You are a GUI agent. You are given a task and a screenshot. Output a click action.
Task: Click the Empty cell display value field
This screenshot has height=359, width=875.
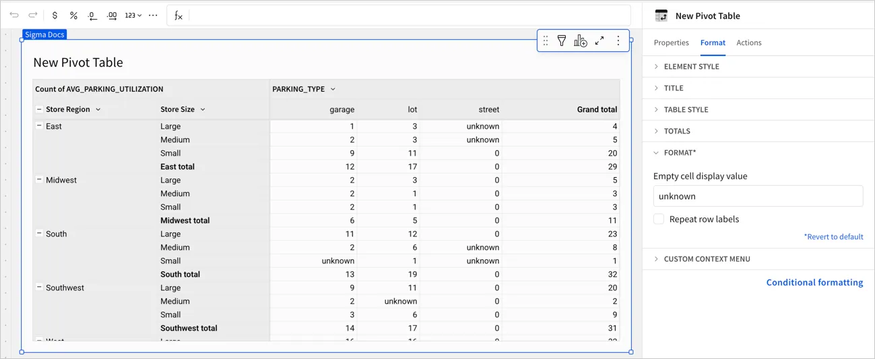758,196
